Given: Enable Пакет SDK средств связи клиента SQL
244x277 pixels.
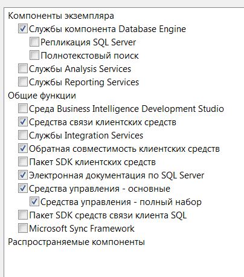Looking at the screenshot, I should [23, 215].
